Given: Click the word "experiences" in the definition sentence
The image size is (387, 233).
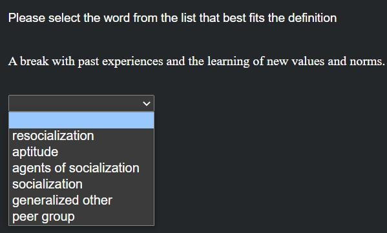Looking at the screenshot, I should pyautogui.click(x=132, y=62).
